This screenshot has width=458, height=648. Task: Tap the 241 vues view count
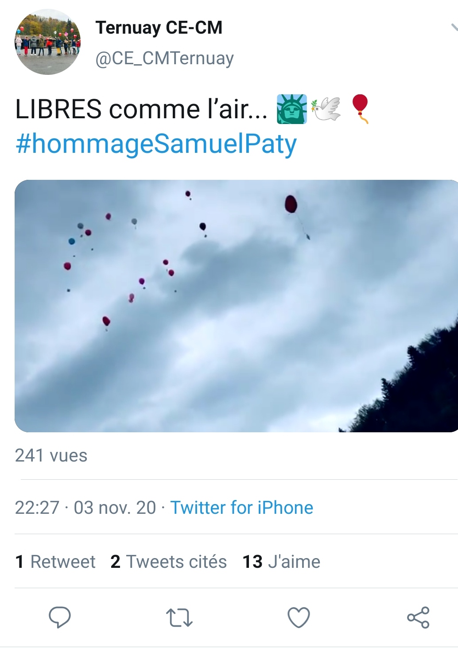point(51,455)
